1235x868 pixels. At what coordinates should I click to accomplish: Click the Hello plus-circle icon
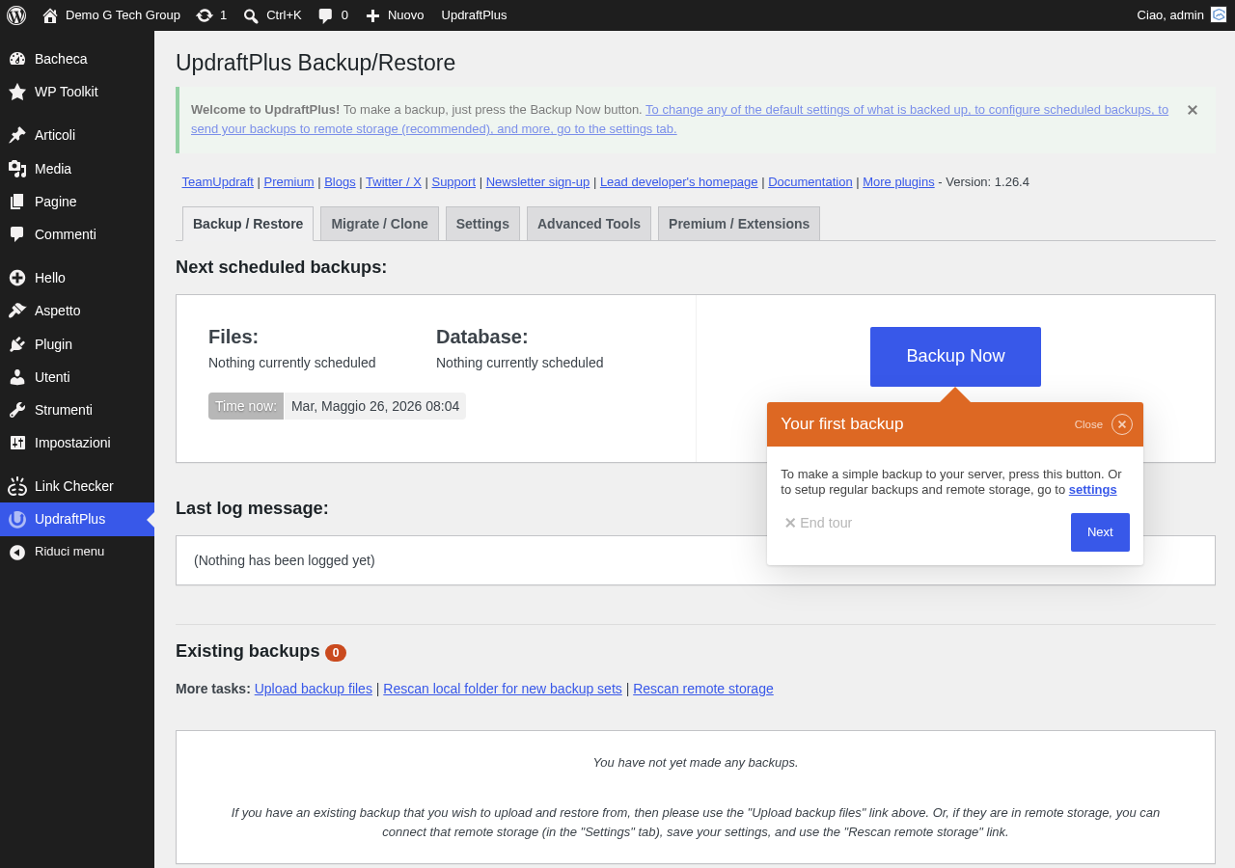pyautogui.click(x=17, y=278)
